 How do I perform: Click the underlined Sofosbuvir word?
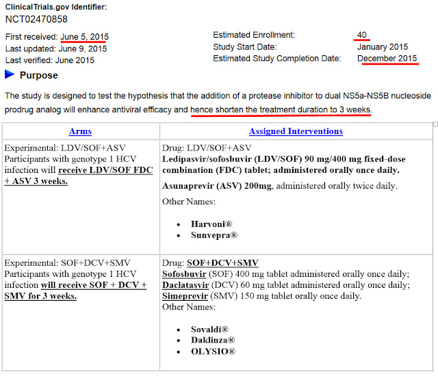click(x=184, y=274)
